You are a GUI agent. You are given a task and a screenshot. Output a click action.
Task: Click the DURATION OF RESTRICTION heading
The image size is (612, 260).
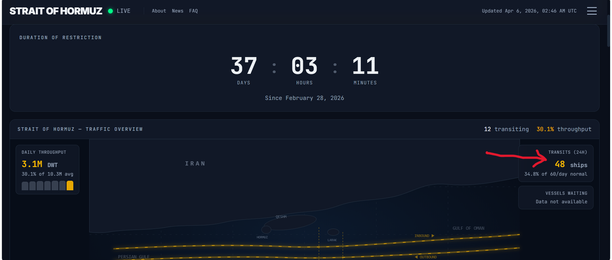[61, 38]
